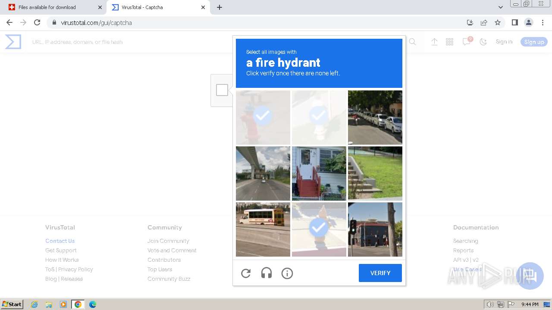Screen dimensions: 552x310
Task: Open the Join Community link
Action: click(x=168, y=241)
